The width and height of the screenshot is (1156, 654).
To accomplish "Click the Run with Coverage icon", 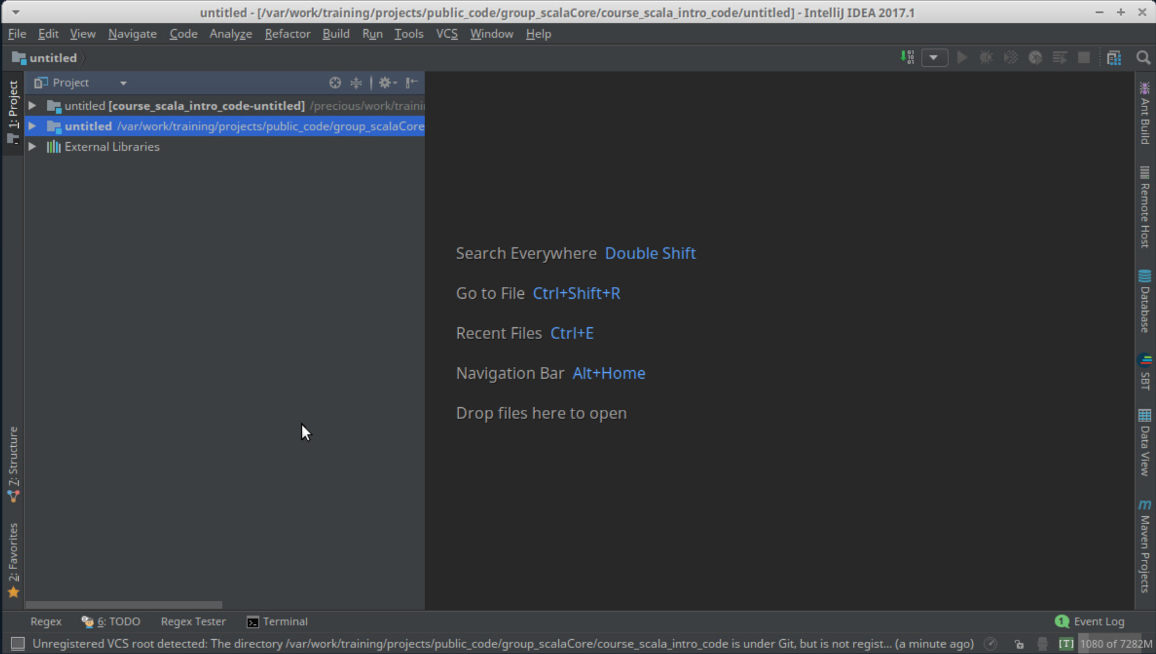I will point(1011,58).
